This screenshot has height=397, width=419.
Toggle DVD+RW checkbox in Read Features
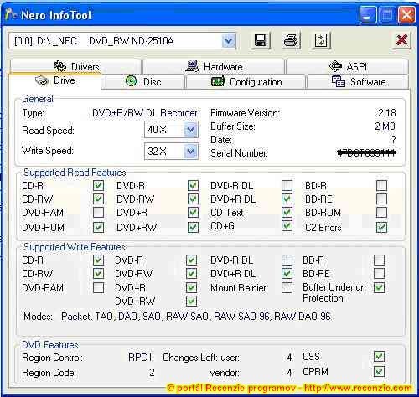(193, 227)
